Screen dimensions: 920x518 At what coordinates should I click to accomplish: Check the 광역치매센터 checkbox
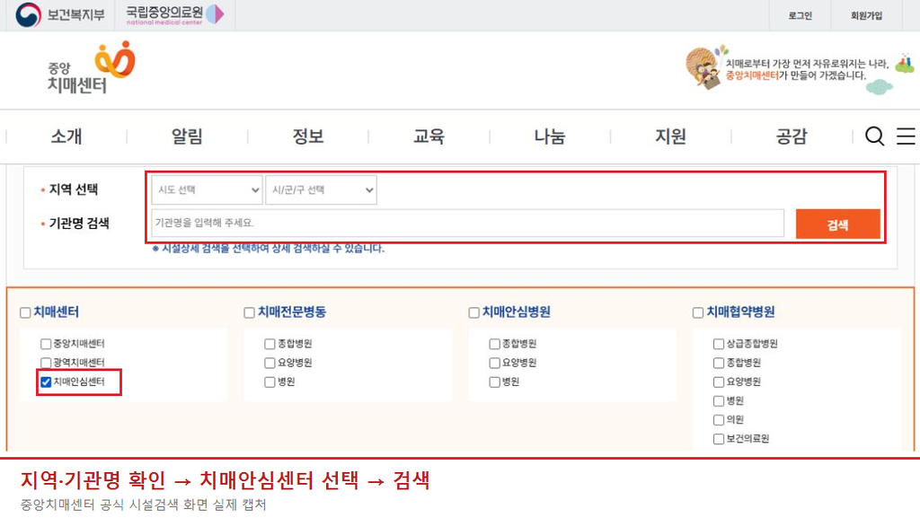click(x=46, y=363)
